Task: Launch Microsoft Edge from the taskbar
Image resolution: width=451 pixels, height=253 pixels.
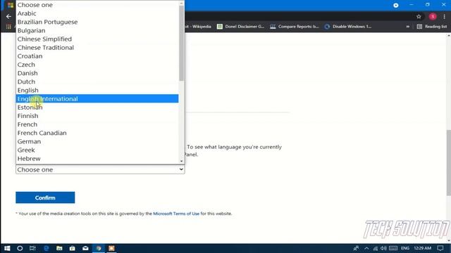Action: (x=46, y=248)
